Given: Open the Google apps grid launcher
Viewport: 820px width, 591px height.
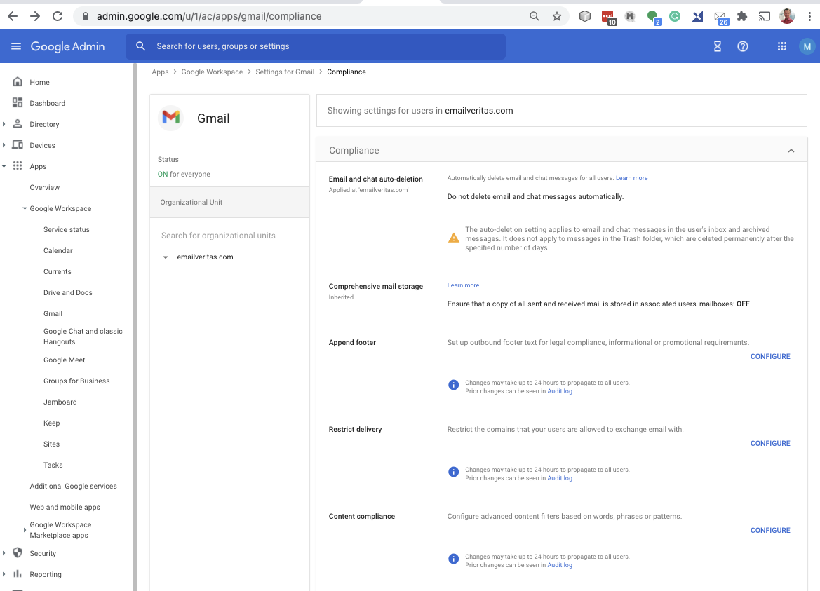Looking at the screenshot, I should [x=782, y=46].
